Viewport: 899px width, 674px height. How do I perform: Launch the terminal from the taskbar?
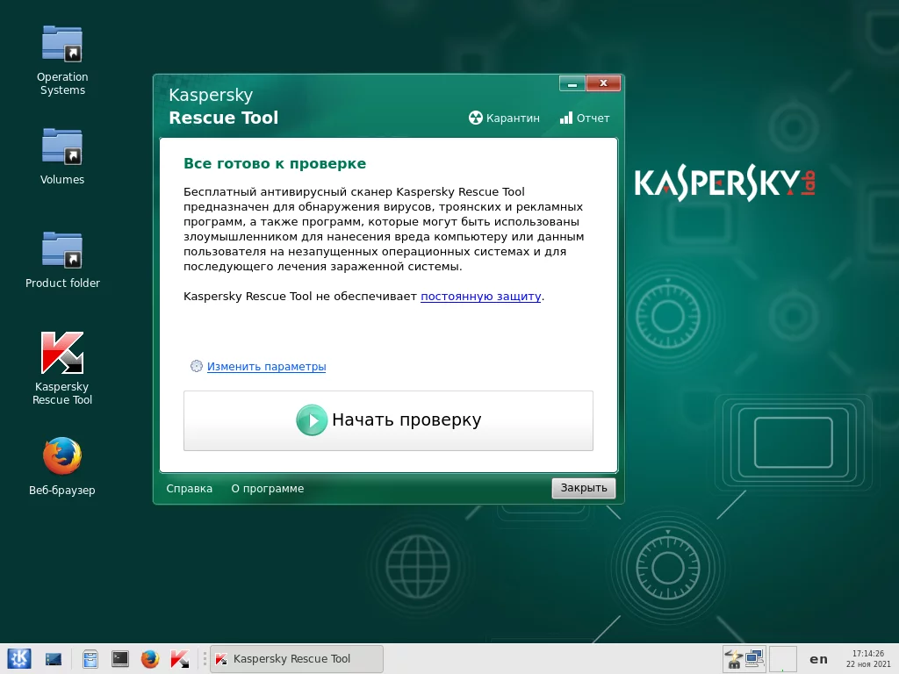pos(119,659)
